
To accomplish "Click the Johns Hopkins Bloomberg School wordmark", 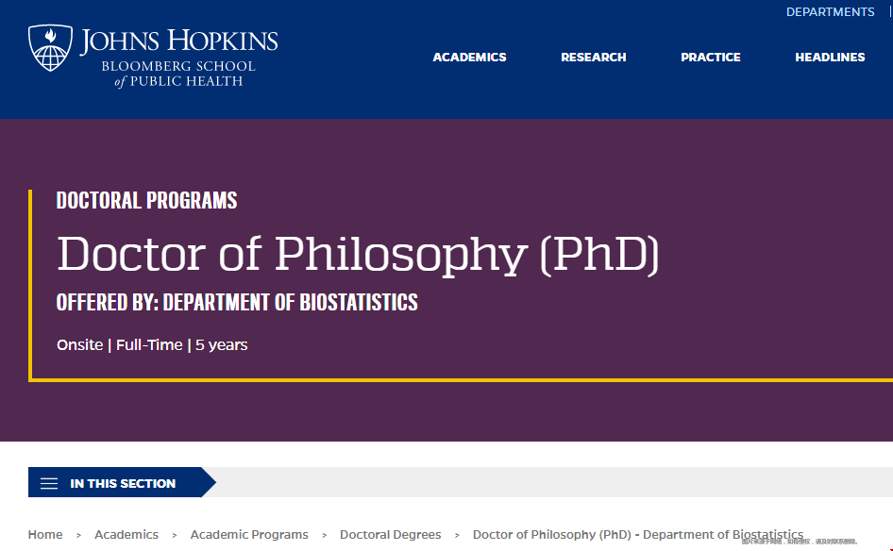I will 179,57.
